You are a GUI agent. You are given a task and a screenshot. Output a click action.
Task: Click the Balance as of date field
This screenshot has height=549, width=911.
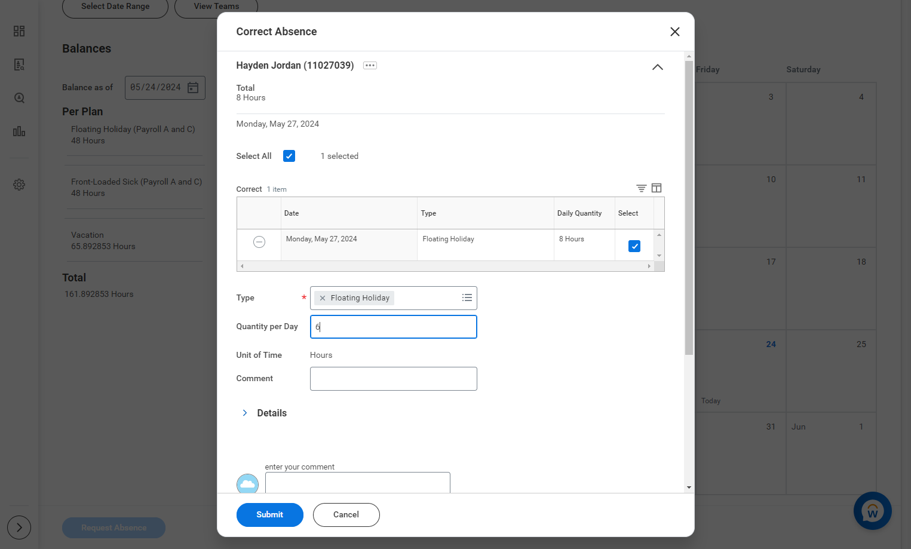(165, 88)
